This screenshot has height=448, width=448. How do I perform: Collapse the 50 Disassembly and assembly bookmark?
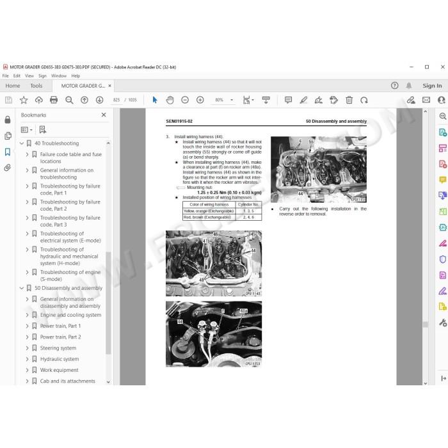tap(22, 288)
